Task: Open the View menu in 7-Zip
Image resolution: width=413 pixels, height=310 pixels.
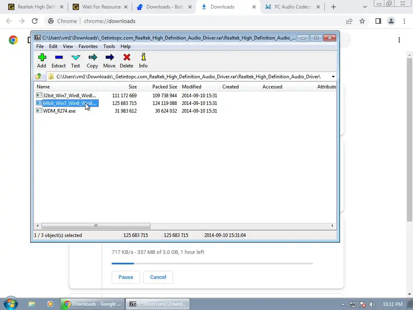Action: click(68, 46)
